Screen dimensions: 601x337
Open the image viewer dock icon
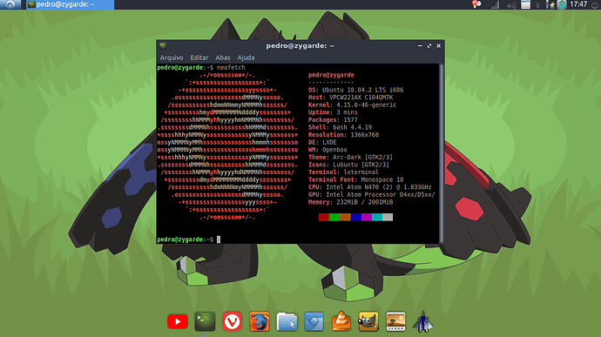[395, 321]
